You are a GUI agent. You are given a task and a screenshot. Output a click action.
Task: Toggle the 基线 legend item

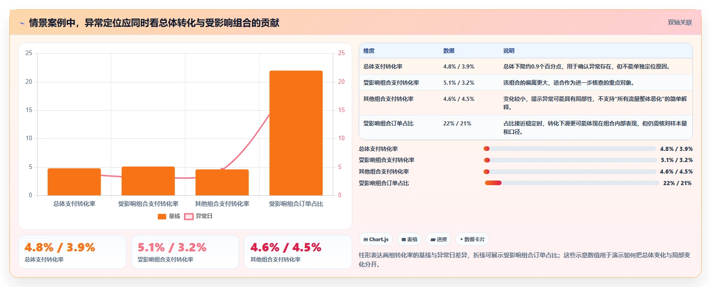point(169,216)
